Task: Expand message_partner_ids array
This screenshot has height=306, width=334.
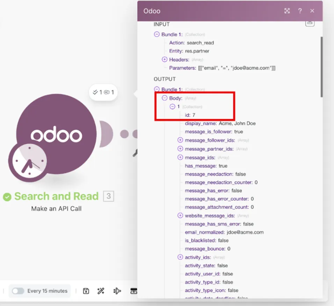Action: 180,149
